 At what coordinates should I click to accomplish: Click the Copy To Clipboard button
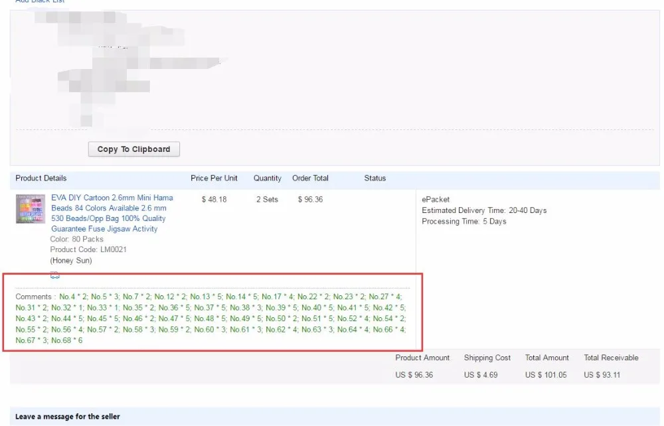pyautogui.click(x=134, y=149)
